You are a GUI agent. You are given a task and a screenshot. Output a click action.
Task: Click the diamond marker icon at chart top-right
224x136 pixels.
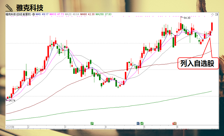click(212, 14)
